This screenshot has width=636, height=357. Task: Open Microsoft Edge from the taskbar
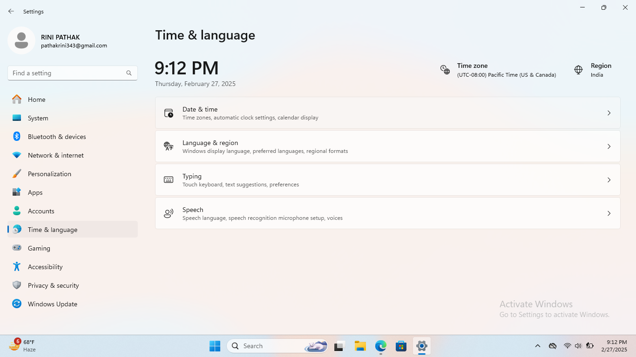(x=381, y=346)
